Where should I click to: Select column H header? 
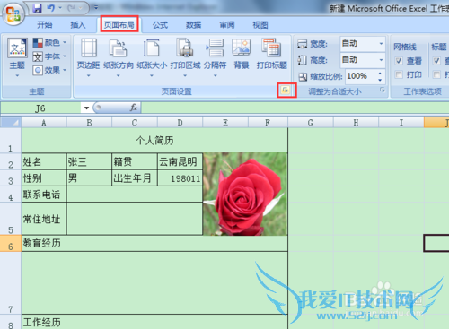tap(356, 123)
